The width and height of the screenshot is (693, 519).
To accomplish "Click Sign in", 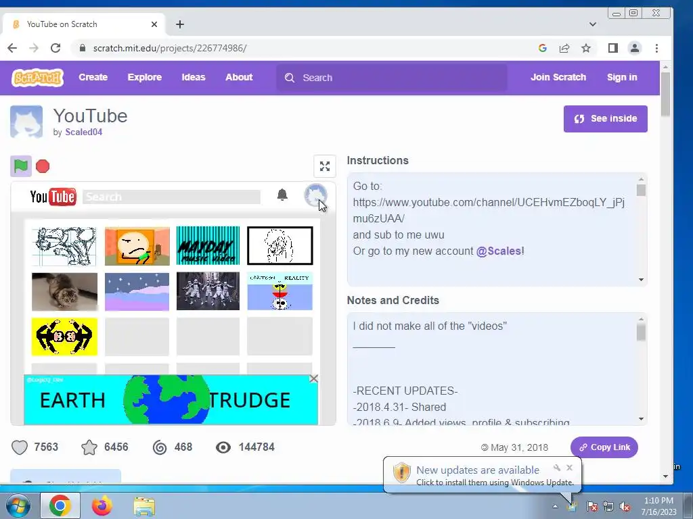I will tap(622, 77).
